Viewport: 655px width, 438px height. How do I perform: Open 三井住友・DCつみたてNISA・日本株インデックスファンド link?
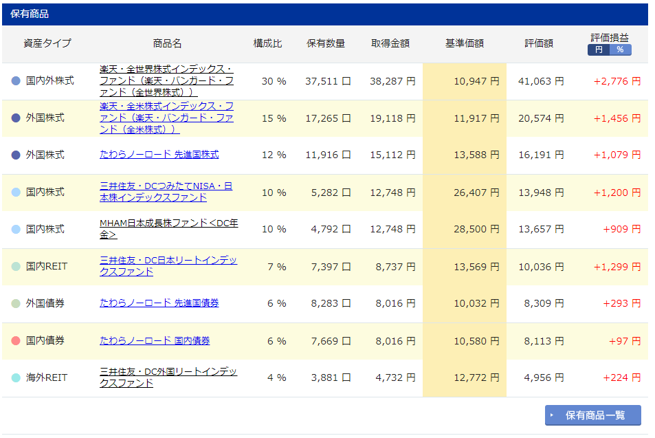[x=166, y=192]
